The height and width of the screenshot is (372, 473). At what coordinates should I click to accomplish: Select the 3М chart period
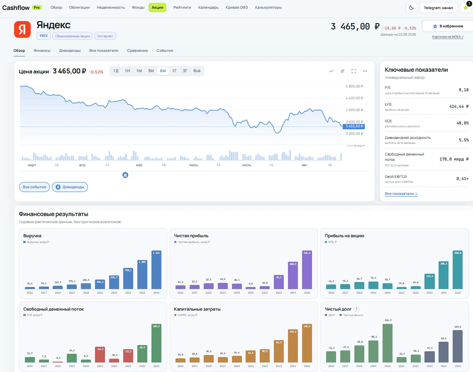click(151, 71)
